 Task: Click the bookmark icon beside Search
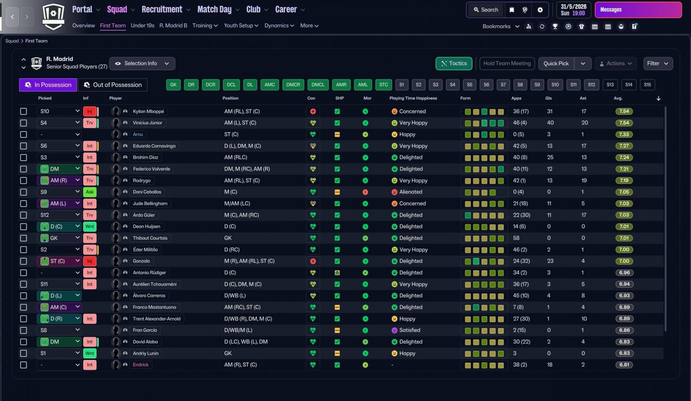[x=512, y=10]
